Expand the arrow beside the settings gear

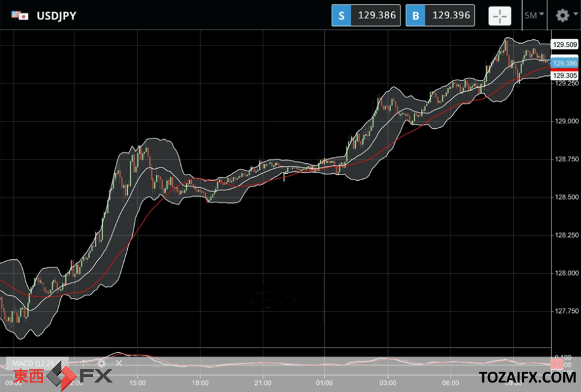(x=575, y=14)
